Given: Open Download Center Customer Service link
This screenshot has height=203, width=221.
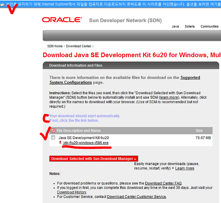Looking at the screenshot, I should click(136, 197).
